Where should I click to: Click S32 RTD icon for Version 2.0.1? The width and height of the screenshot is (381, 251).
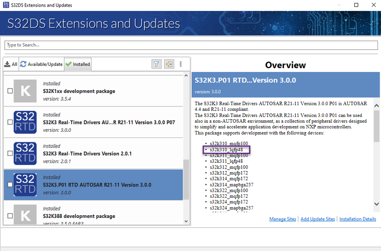(x=25, y=153)
